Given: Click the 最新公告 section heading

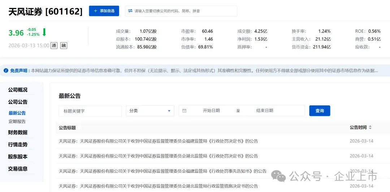Looking at the screenshot, I should point(70,96).
